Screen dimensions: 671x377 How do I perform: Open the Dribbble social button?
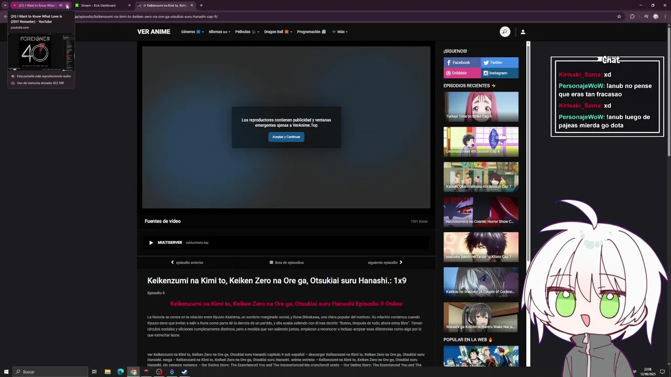[x=462, y=73]
